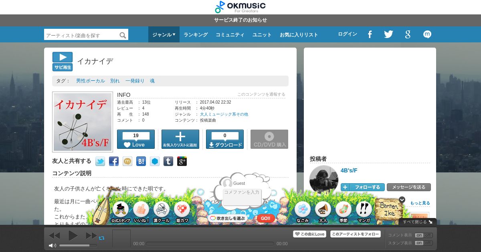Viewport: 481px width, 252px height.
Task: Click the CD/DVD 購入 button
Action: (x=269, y=139)
